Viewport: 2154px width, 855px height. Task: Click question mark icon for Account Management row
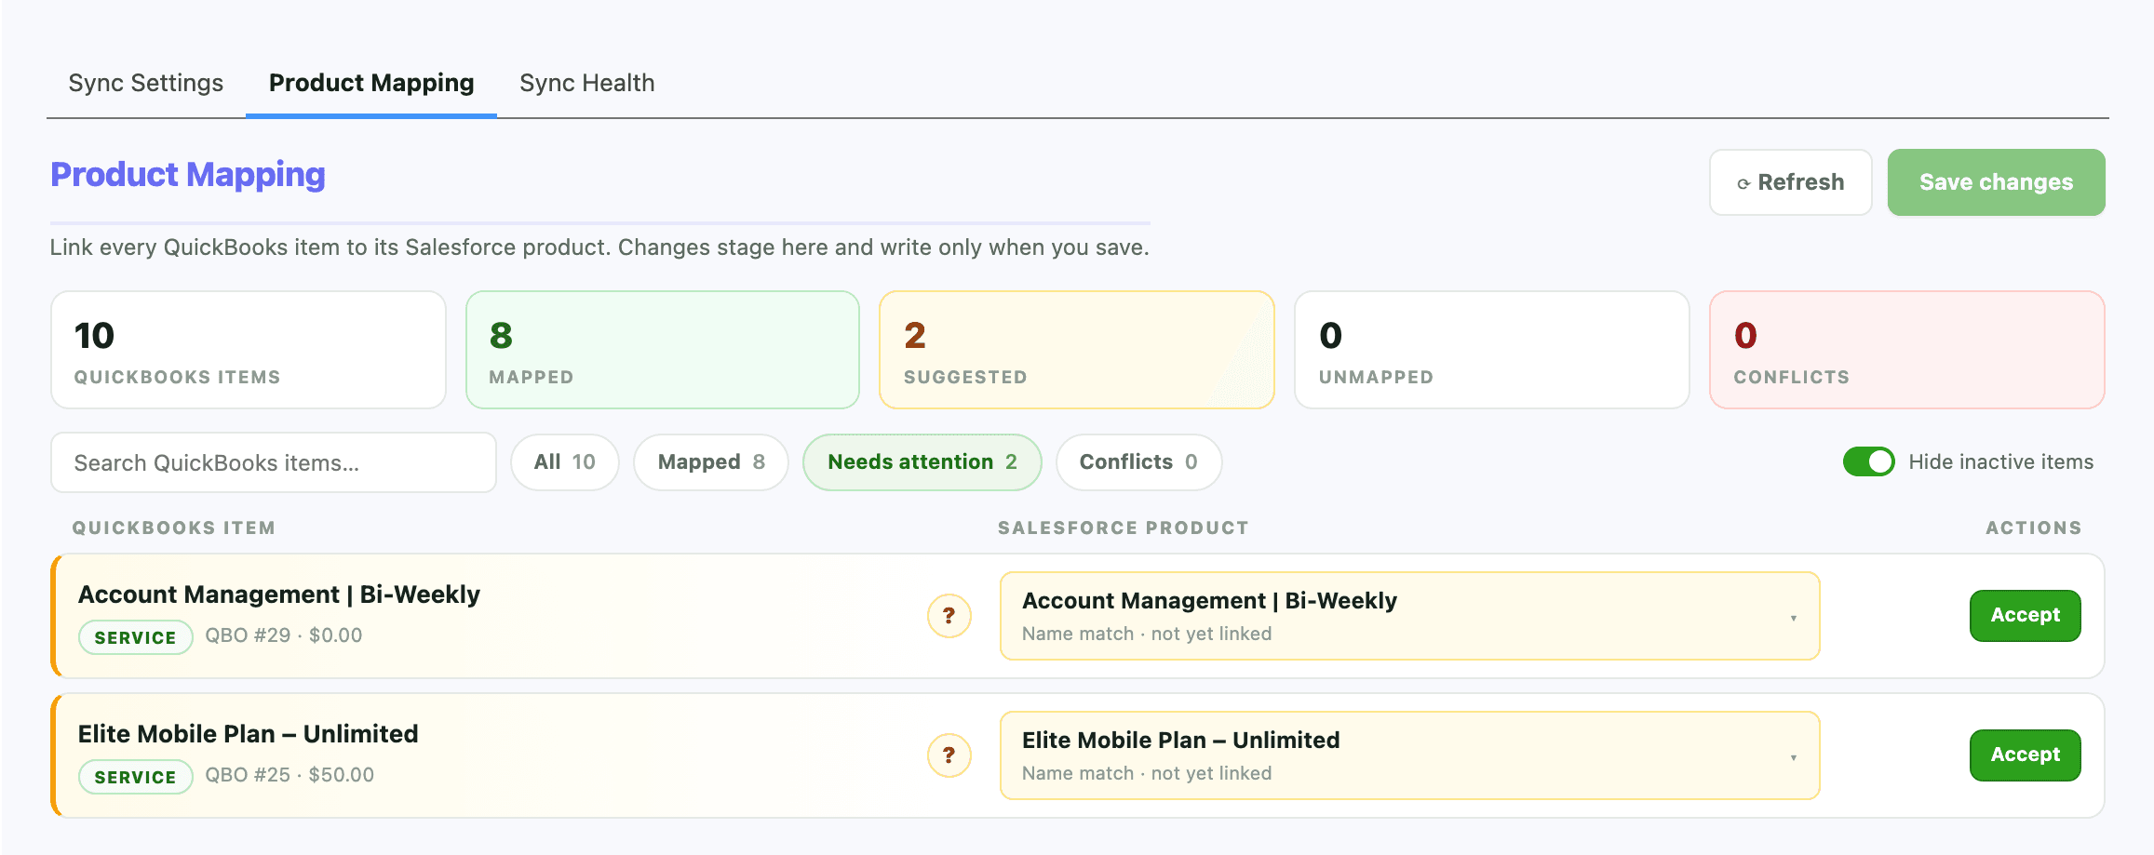(x=949, y=616)
